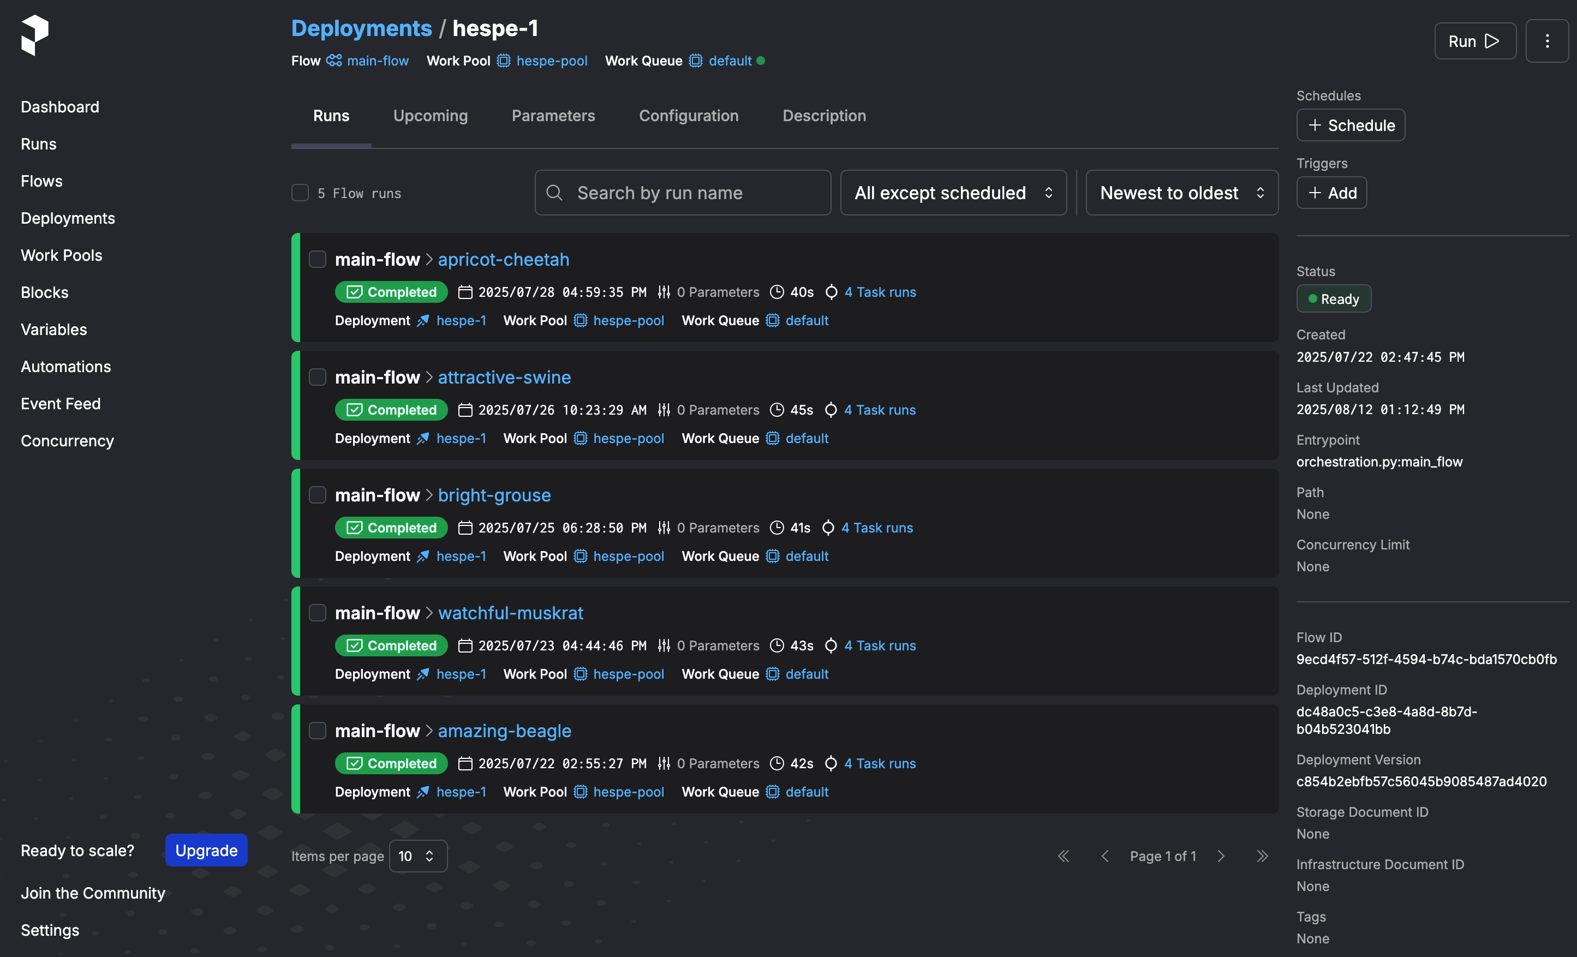The width and height of the screenshot is (1577, 957).
Task: Open the attractive-swine run link
Action: (x=504, y=377)
